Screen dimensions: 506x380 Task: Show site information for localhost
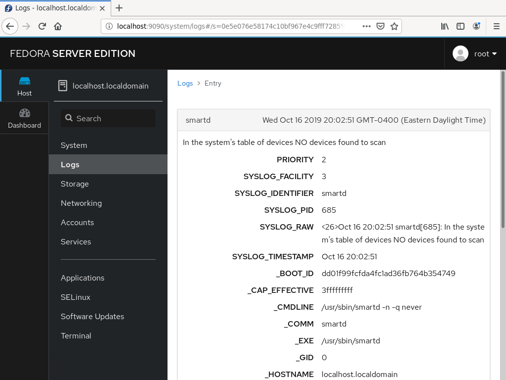click(109, 26)
